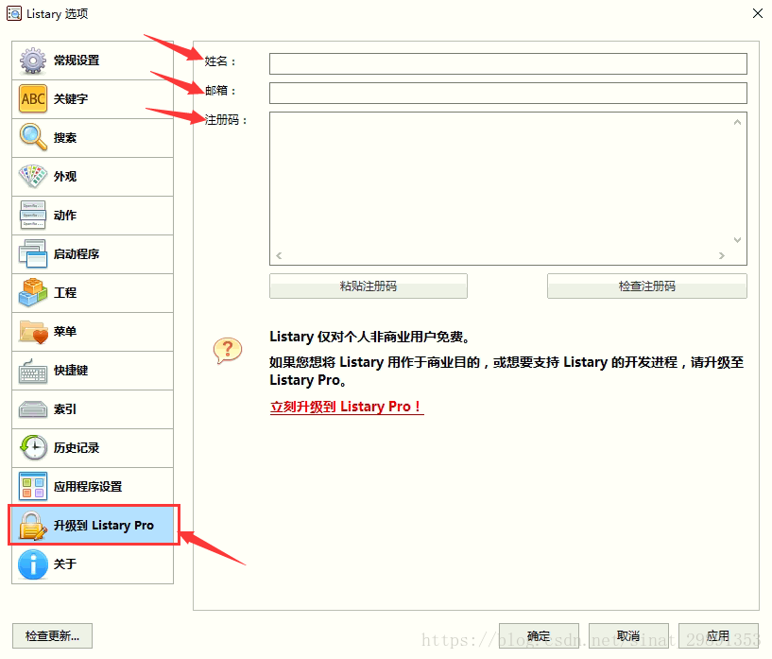The width and height of the screenshot is (772, 659).
Task: Click the question mark speech bubble icon
Action: 228,351
